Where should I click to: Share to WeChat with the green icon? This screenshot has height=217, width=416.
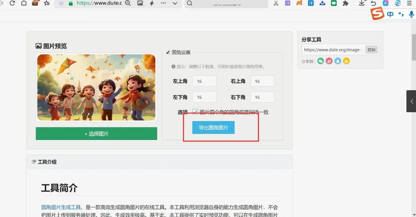click(x=320, y=61)
